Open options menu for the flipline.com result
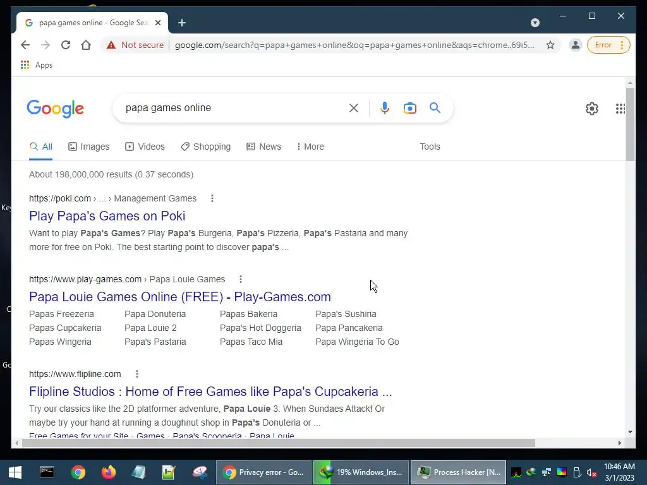Viewport: 647px width, 485px height. click(x=137, y=374)
